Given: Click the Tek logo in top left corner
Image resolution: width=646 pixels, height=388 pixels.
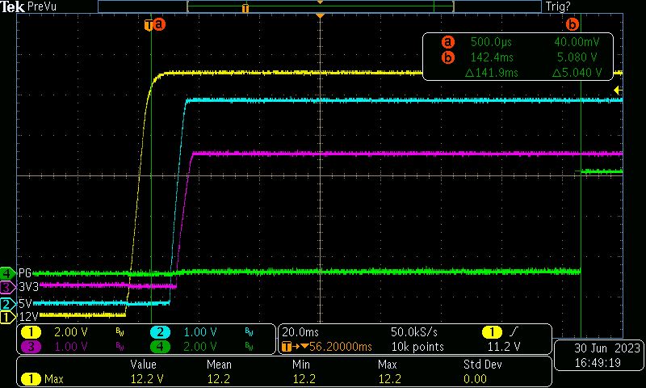Looking at the screenshot, I should (x=12, y=6).
